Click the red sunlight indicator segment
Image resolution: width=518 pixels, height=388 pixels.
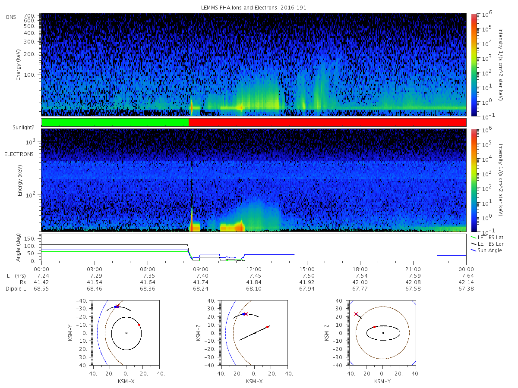click(327, 122)
